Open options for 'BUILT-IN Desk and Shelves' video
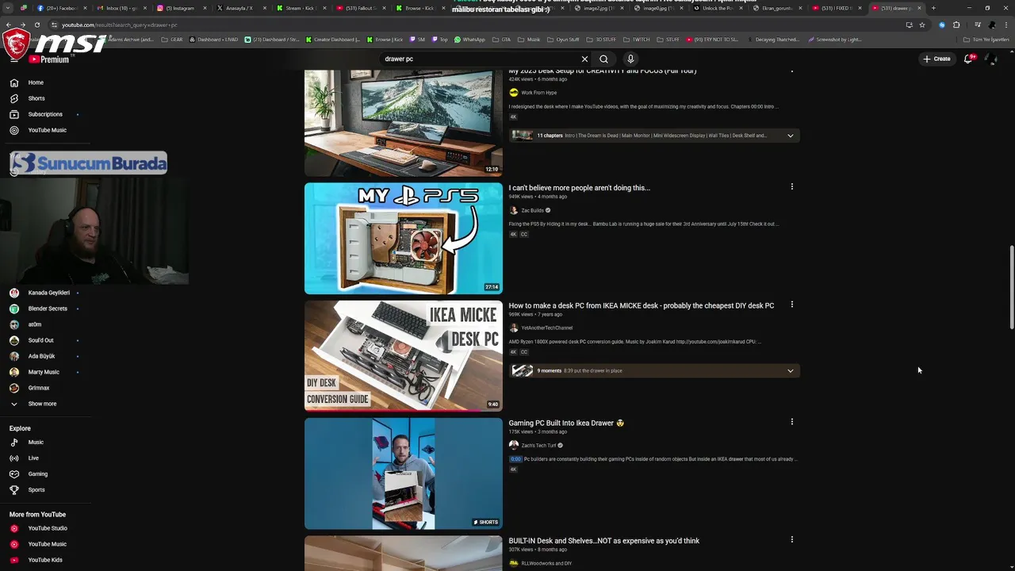This screenshot has height=571, width=1015. (x=791, y=539)
